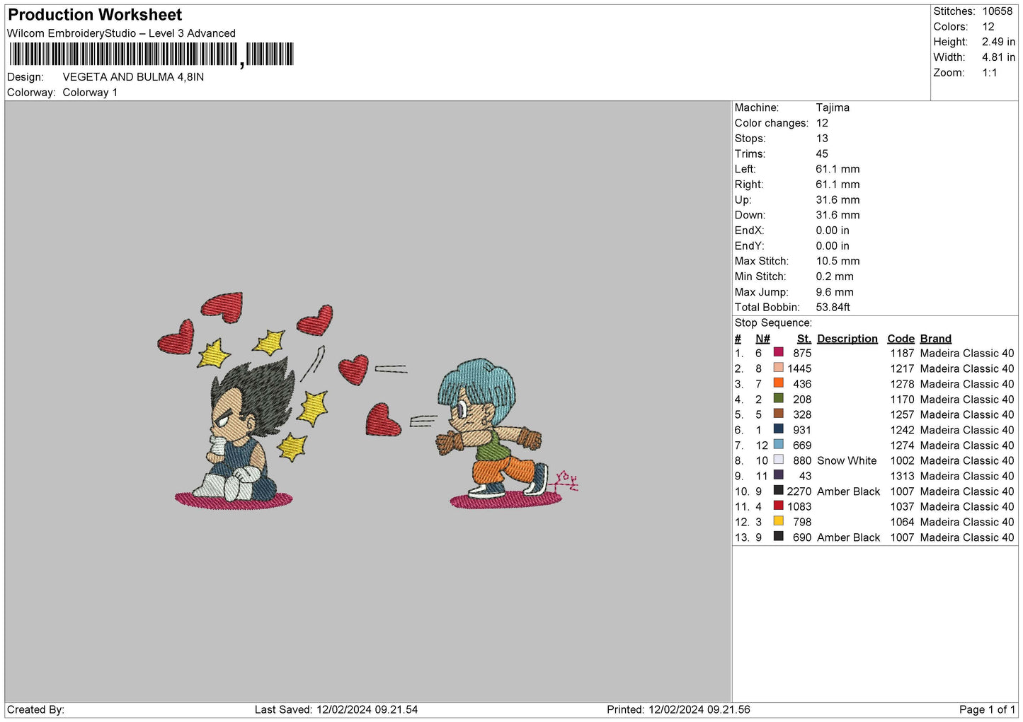Click the purple swatch for stop 9
Viewport: 1023px width, 722px height.
point(778,475)
